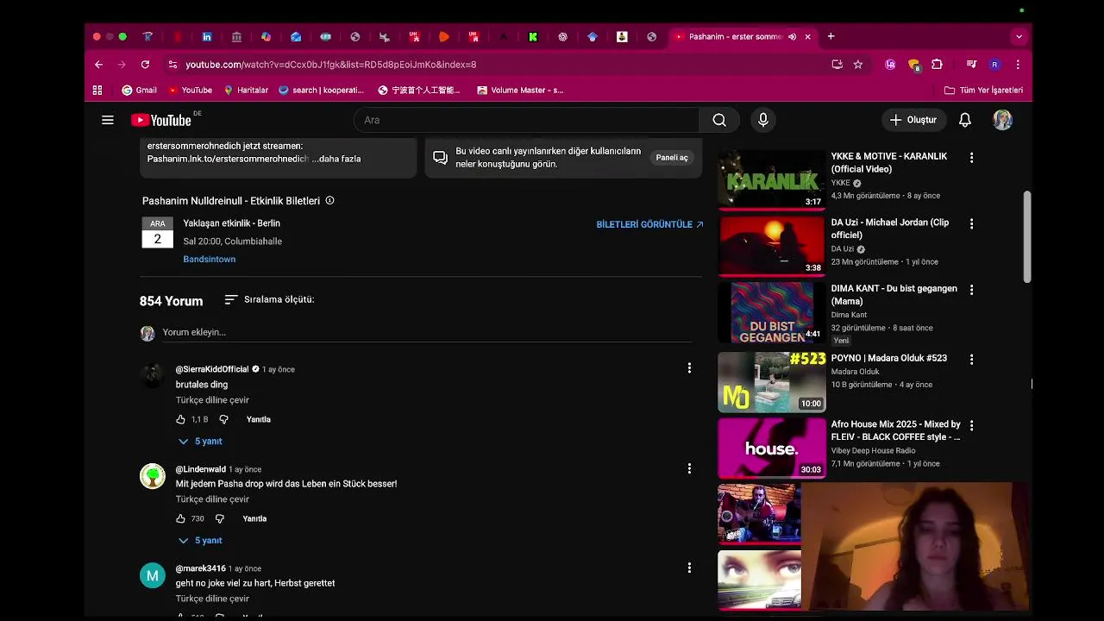The image size is (1104, 621).
Task: Translate the marek3416 comment to Turkish
Action: (x=212, y=599)
